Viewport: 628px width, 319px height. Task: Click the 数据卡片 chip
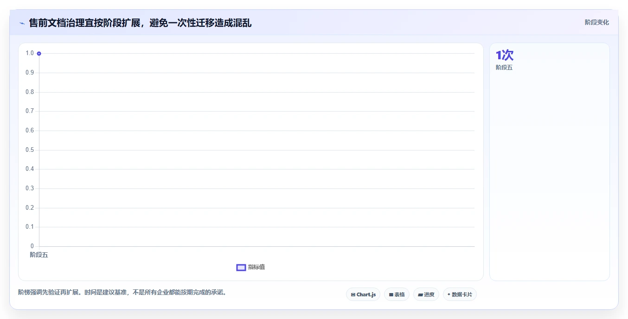(460, 294)
